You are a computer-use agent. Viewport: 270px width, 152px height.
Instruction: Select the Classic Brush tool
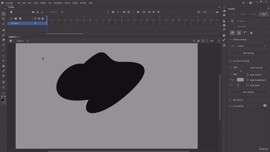coord(3,35)
